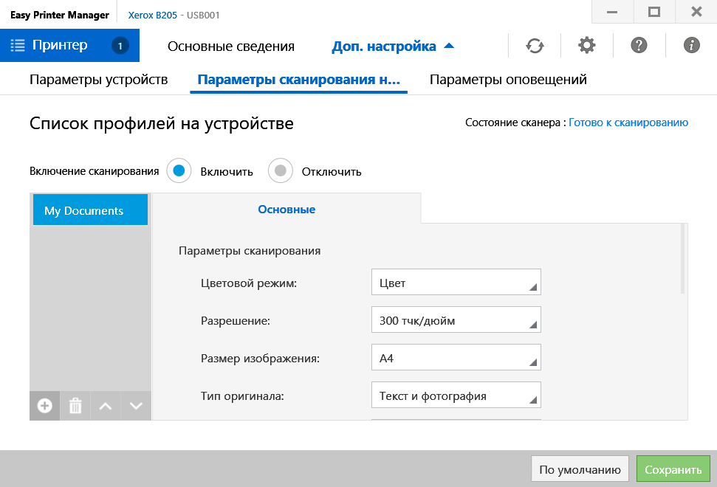Open the Параметры оповещений tab
Viewport: 717px width, 487px height.
pos(508,80)
